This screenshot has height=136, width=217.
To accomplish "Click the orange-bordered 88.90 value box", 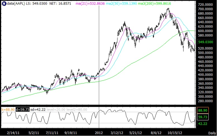I will tap(203, 110).
